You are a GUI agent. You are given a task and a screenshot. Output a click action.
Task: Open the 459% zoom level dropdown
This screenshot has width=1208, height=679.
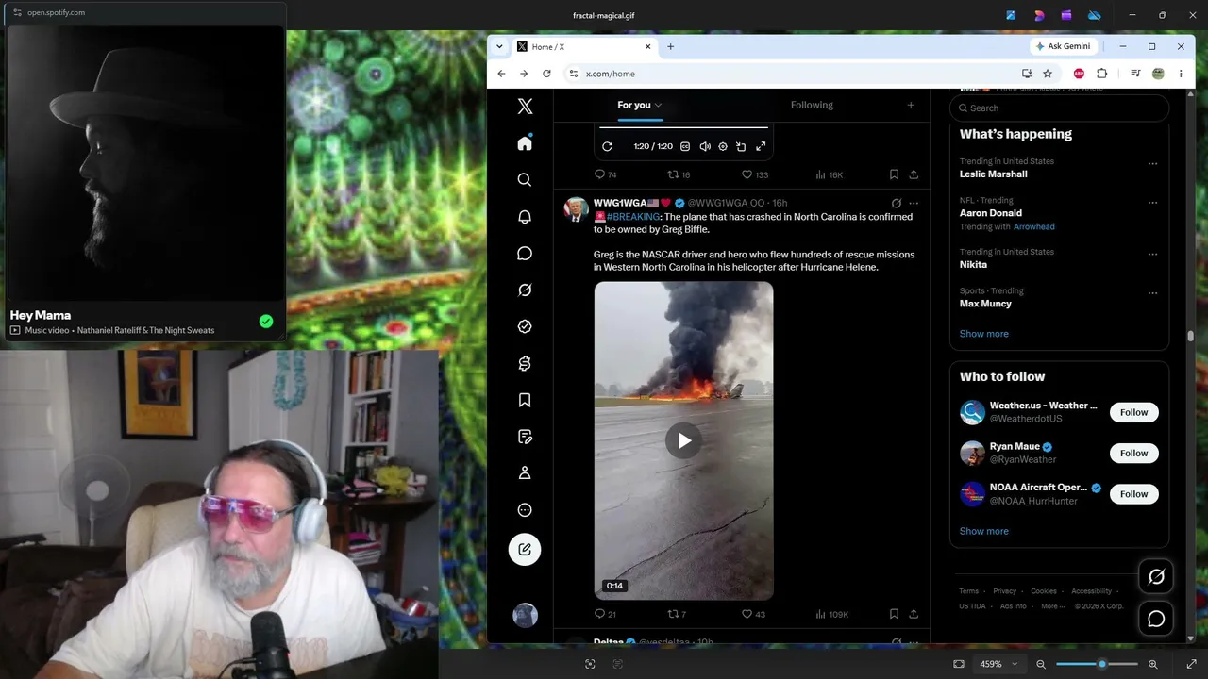[999, 664]
